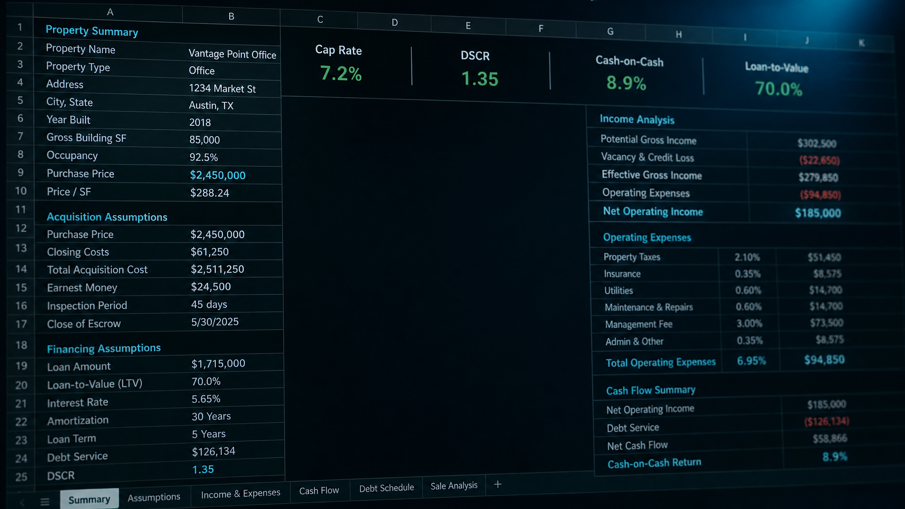Select column C header
This screenshot has width=905, height=509.
pos(320,19)
